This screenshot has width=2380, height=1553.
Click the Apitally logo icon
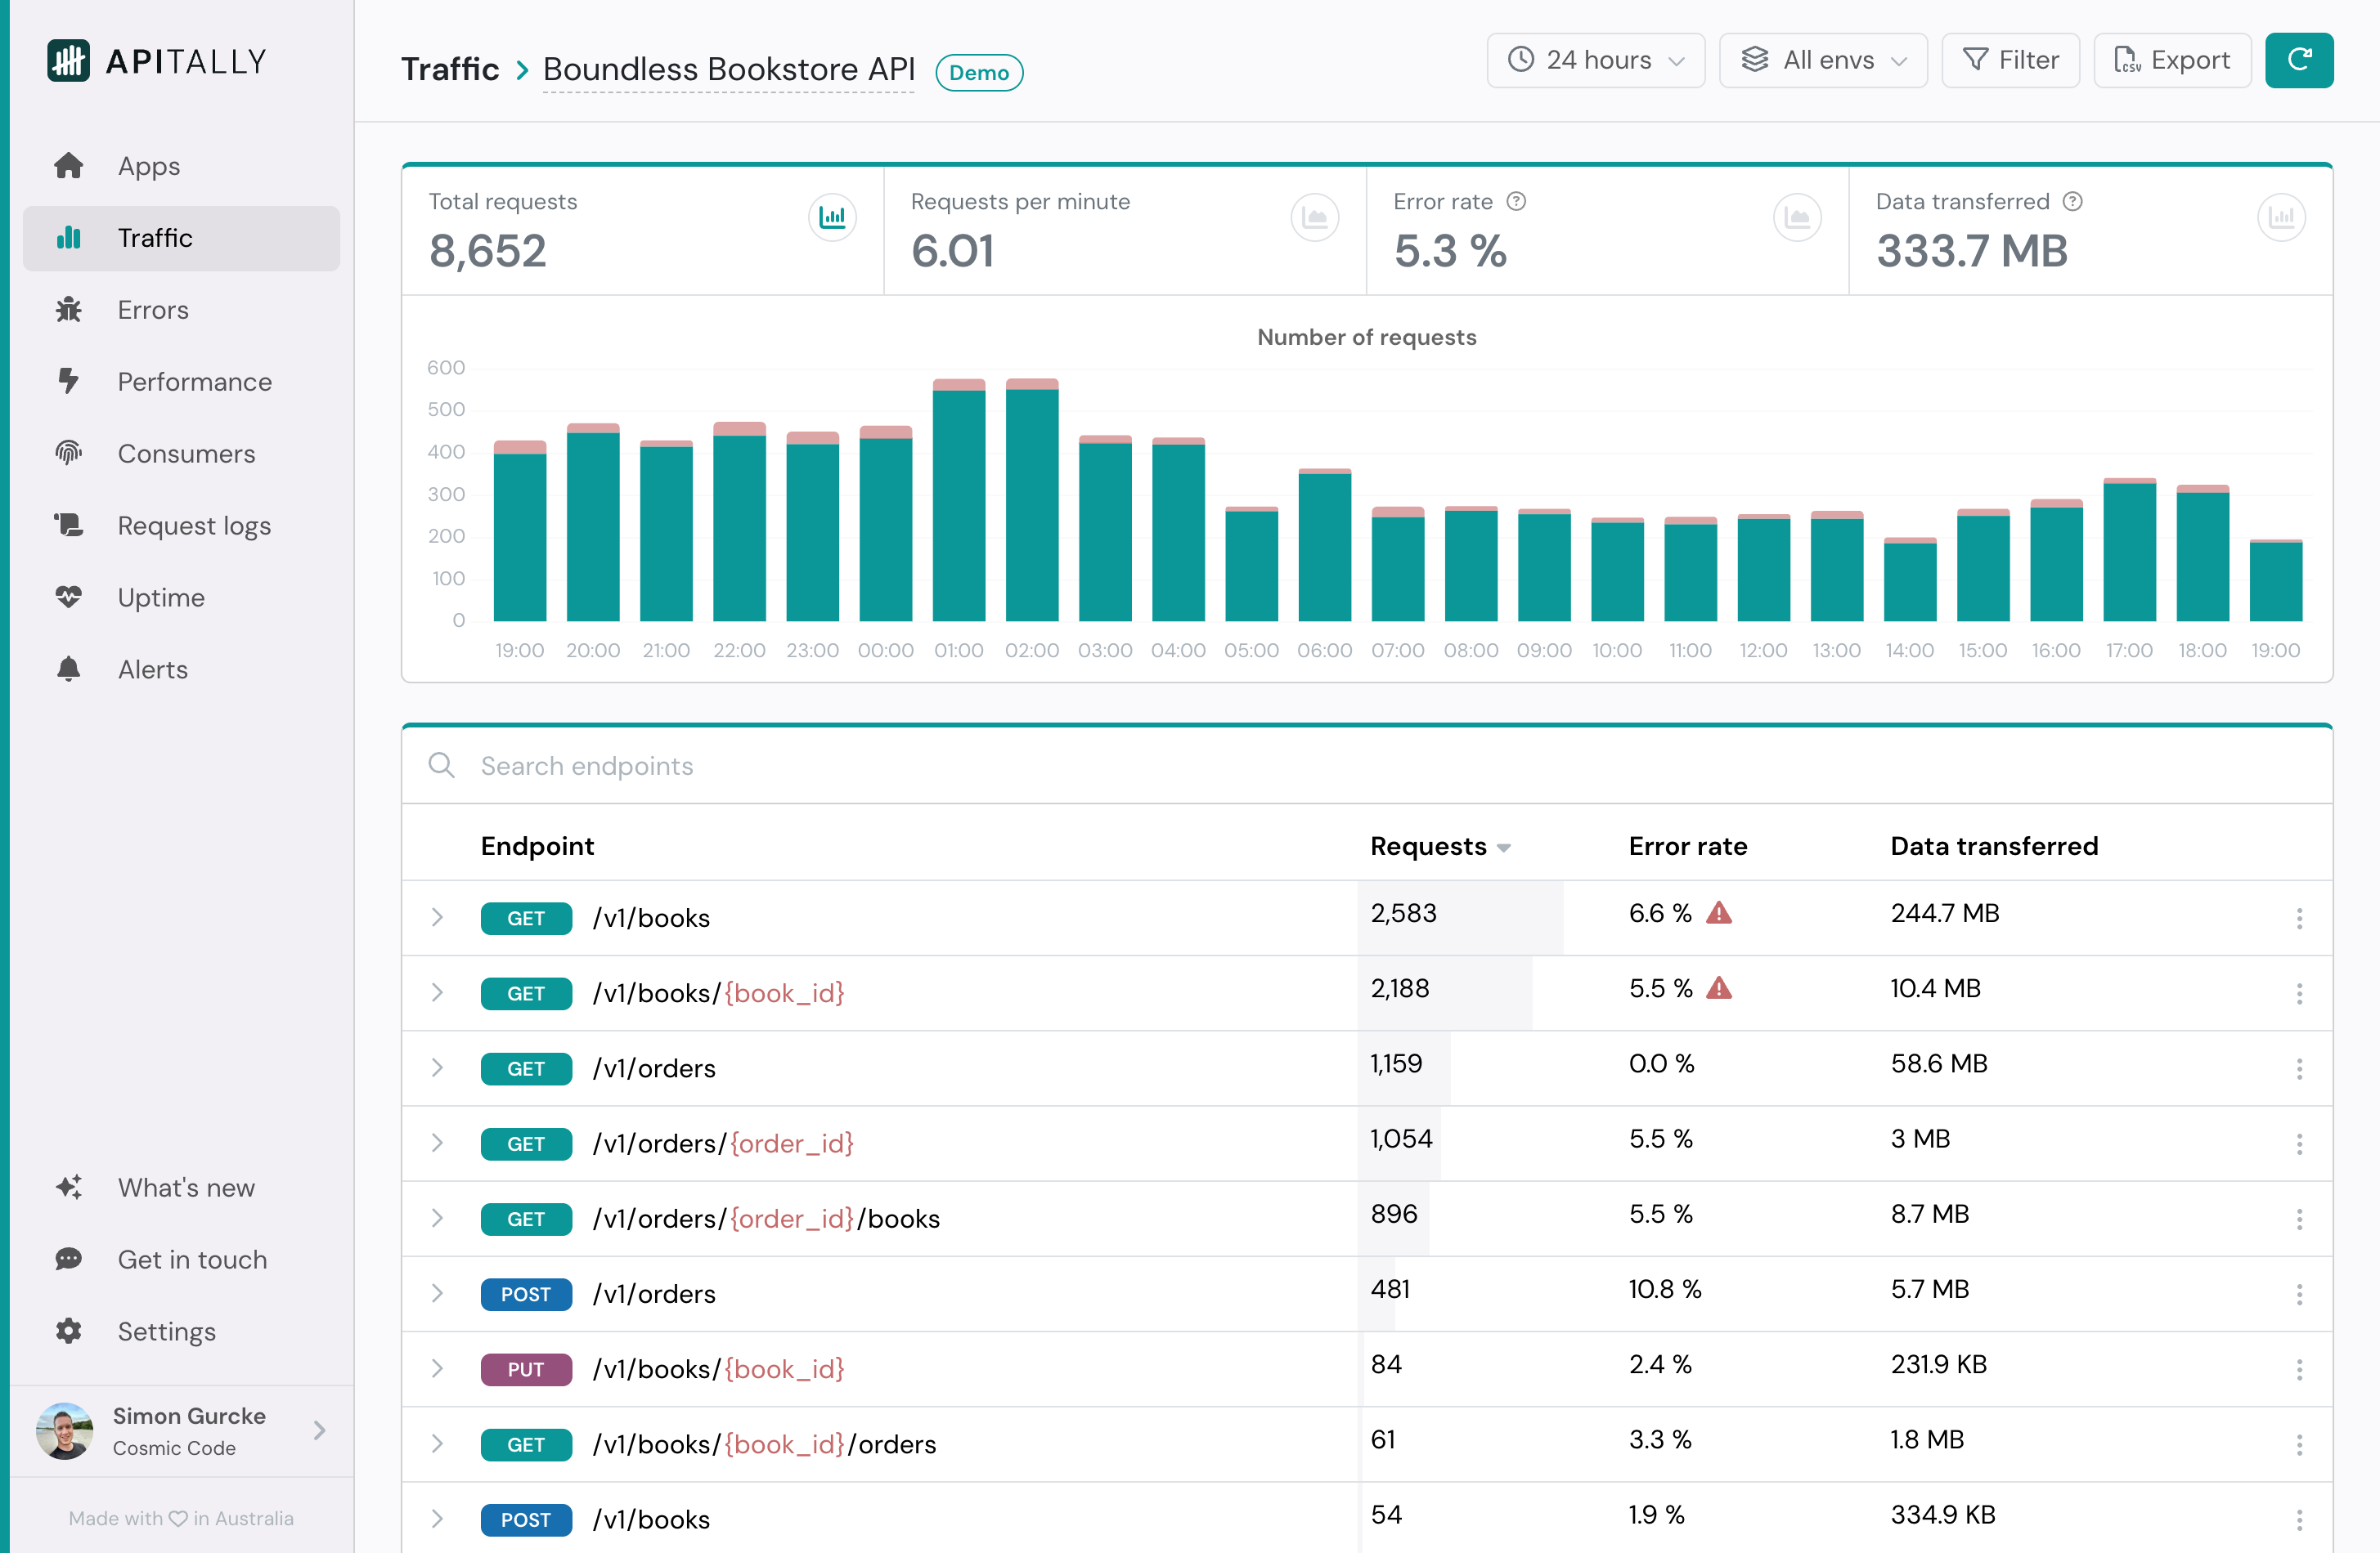pyautogui.click(x=68, y=61)
